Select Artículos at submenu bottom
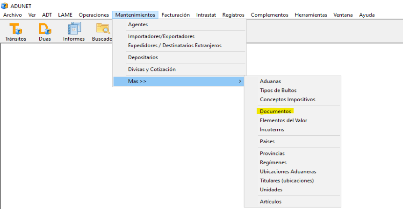The width and height of the screenshot is (403, 209). coord(271,202)
